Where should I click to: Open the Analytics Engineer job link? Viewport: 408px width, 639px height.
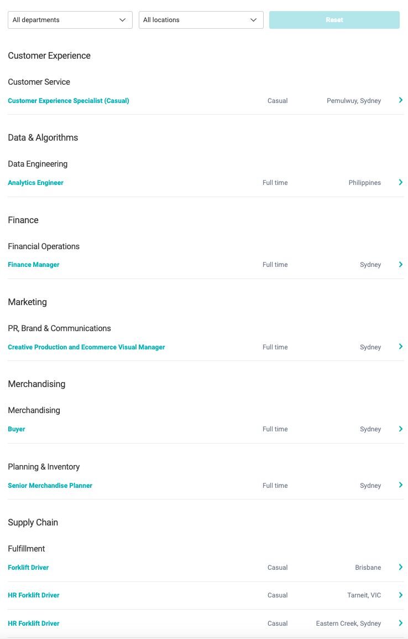coord(36,183)
